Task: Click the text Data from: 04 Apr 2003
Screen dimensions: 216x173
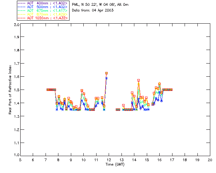Action: [93, 10]
